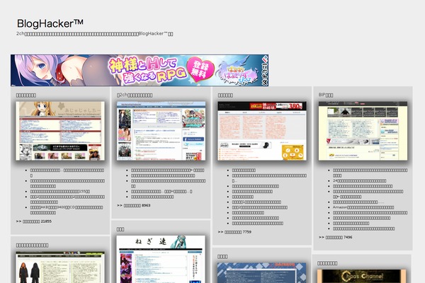
Task: Open the list entry starting with Amazon
Action: 363,207
